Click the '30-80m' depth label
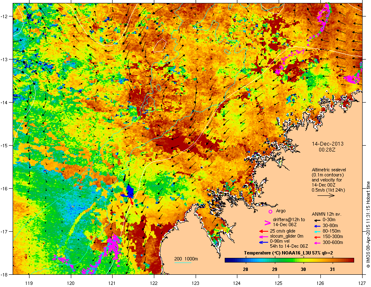 [x=330, y=225]
